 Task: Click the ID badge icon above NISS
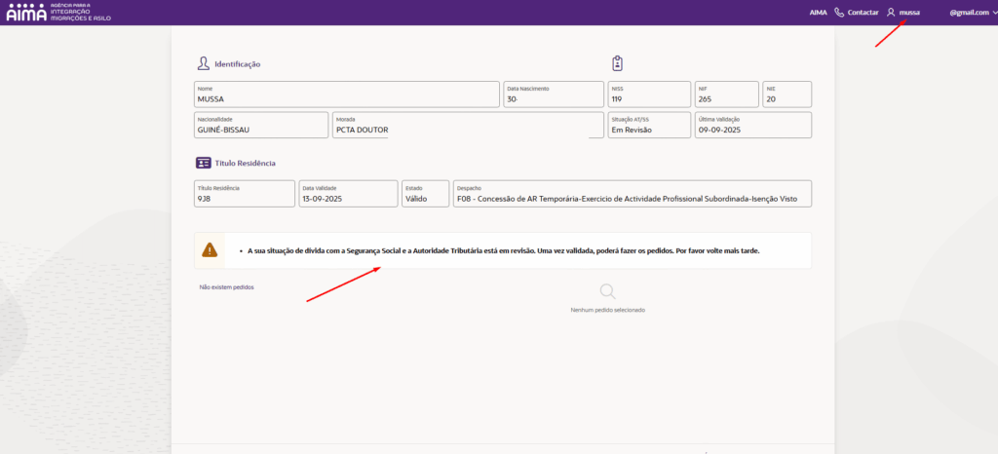[x=617, y=63]
